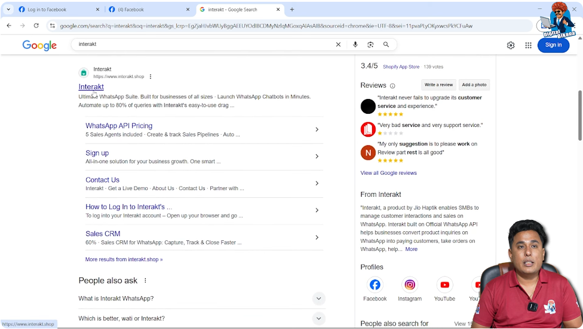Open WhatsApp API Pricing sitelink
Screen dimensions: 583x329
119,126
